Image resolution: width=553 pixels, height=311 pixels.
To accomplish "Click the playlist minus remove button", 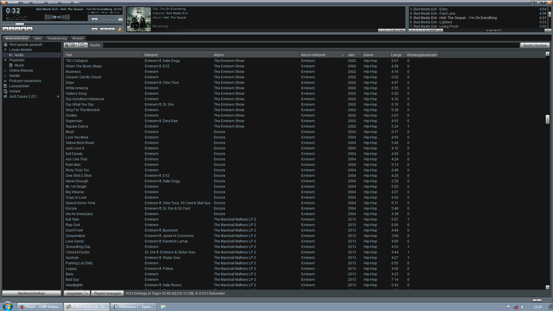I will coord(419,30).
